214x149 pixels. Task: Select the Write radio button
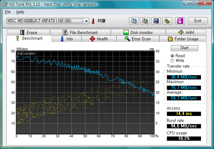(173, 60)
